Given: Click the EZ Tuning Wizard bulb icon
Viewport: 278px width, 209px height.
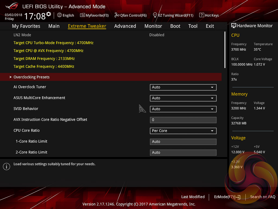Looking at the screenshot, I should pyautogui.click(x=155, y=15).
